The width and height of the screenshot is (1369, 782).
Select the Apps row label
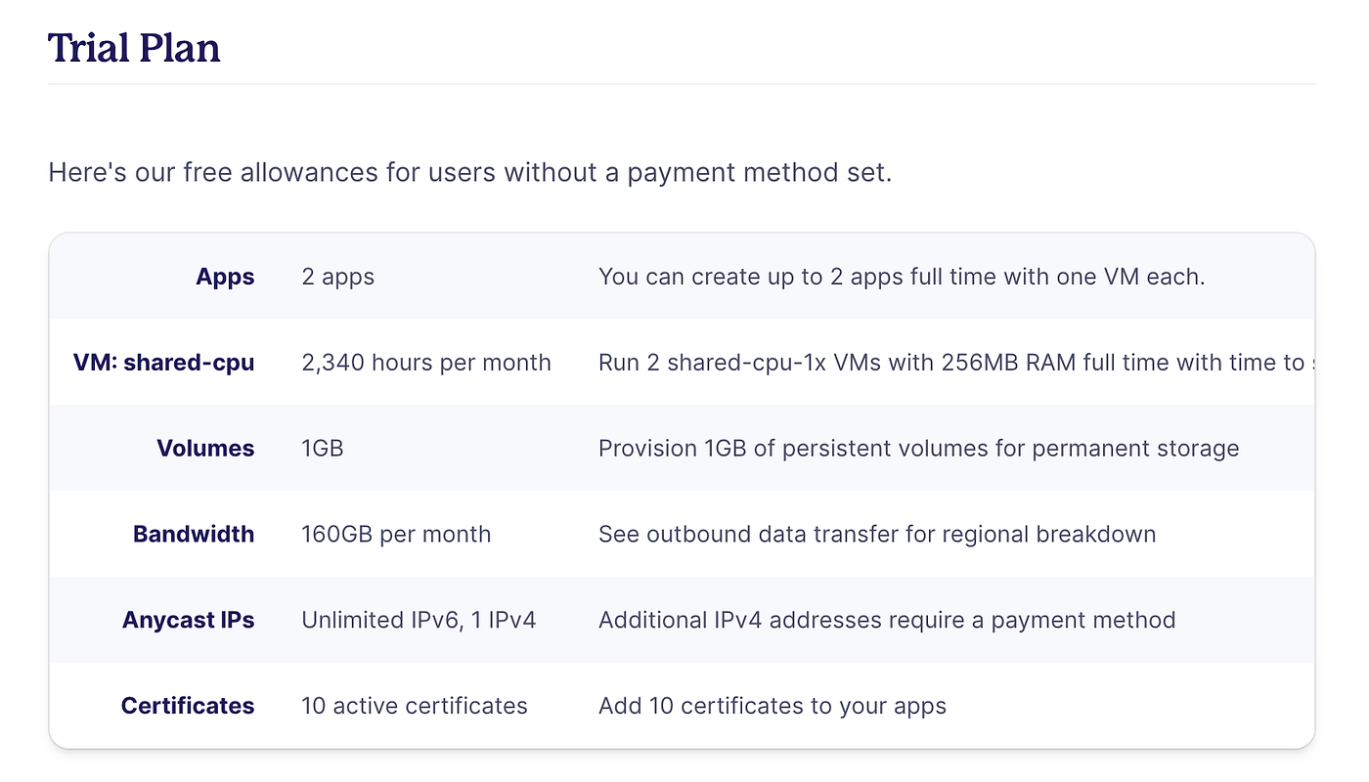(225, 277)
